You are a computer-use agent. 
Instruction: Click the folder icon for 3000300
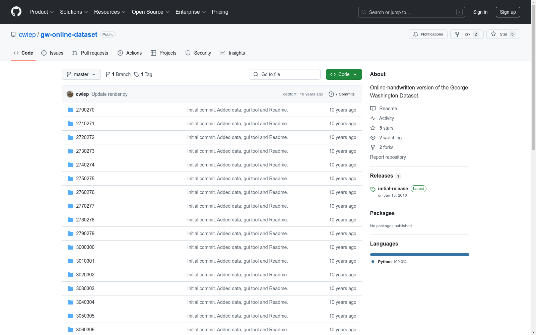tap(70, 247)
